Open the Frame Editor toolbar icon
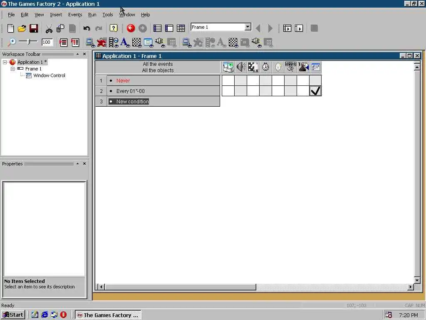 pos(169,28)
